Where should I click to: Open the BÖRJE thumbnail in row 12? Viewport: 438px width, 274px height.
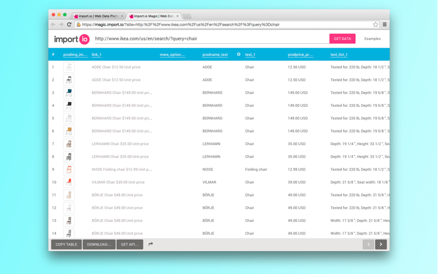pos(69,208)
